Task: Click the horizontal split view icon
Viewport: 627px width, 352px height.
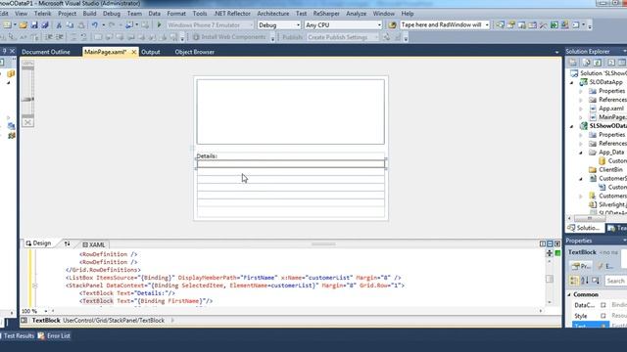Action: (x=550, y=243)
